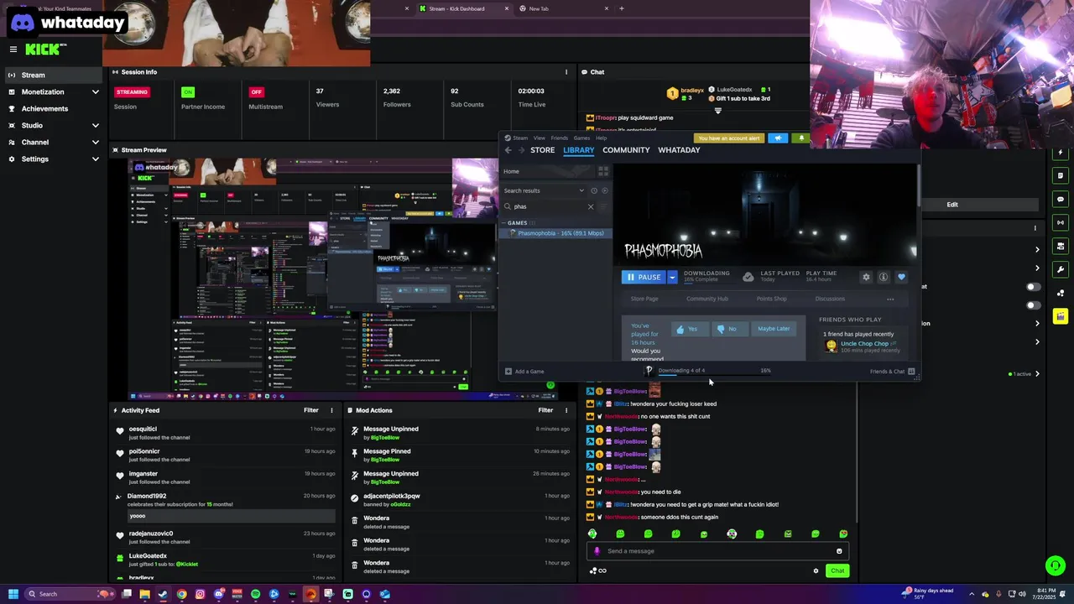Expand the Settings sidebar section
The image size is (1074, 604).
click(95, 159)
